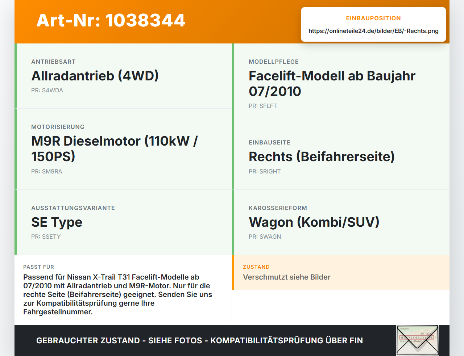The width and height of the screenshot is (464, 356).
Task: Select Facelift-Modell ab Baujahr 07/2010 text
Action: [x=332, y=83]
